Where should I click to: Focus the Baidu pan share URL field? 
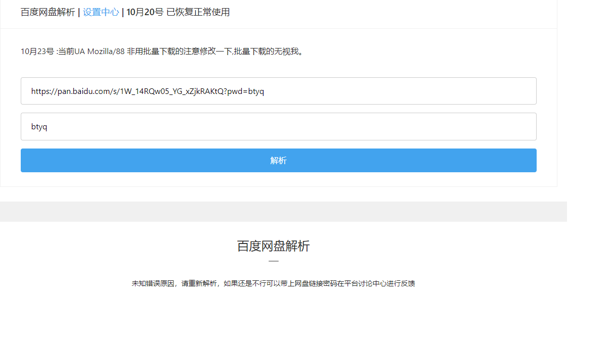tap(279, 91)
